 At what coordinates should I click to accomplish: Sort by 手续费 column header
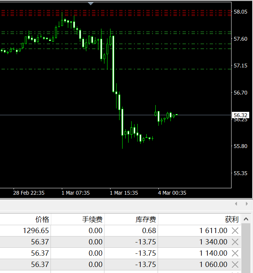92,220
